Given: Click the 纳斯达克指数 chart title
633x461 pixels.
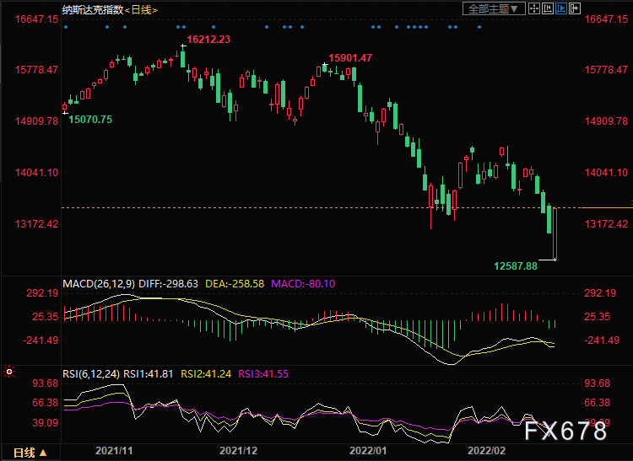Looking at the screenshot, I should point(93,10).
